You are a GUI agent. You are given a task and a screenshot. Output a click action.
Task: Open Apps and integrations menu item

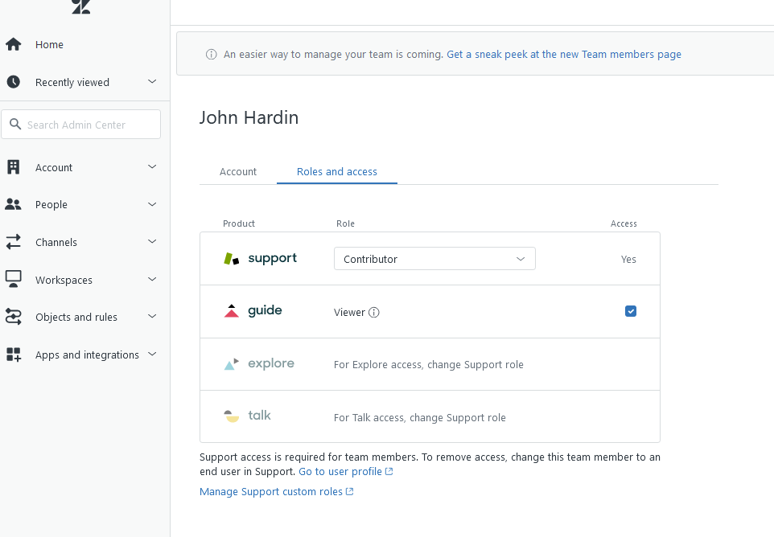(87, 355)
